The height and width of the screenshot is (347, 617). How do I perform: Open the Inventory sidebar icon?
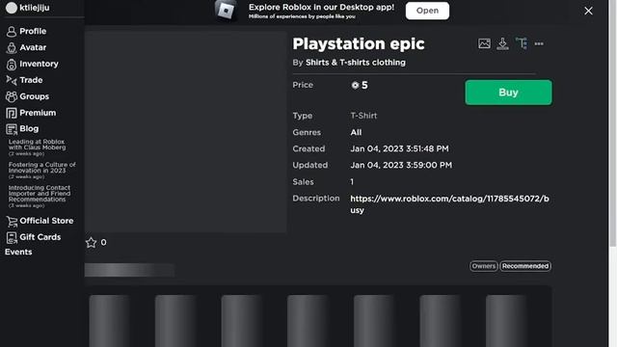tap(12, 65)
